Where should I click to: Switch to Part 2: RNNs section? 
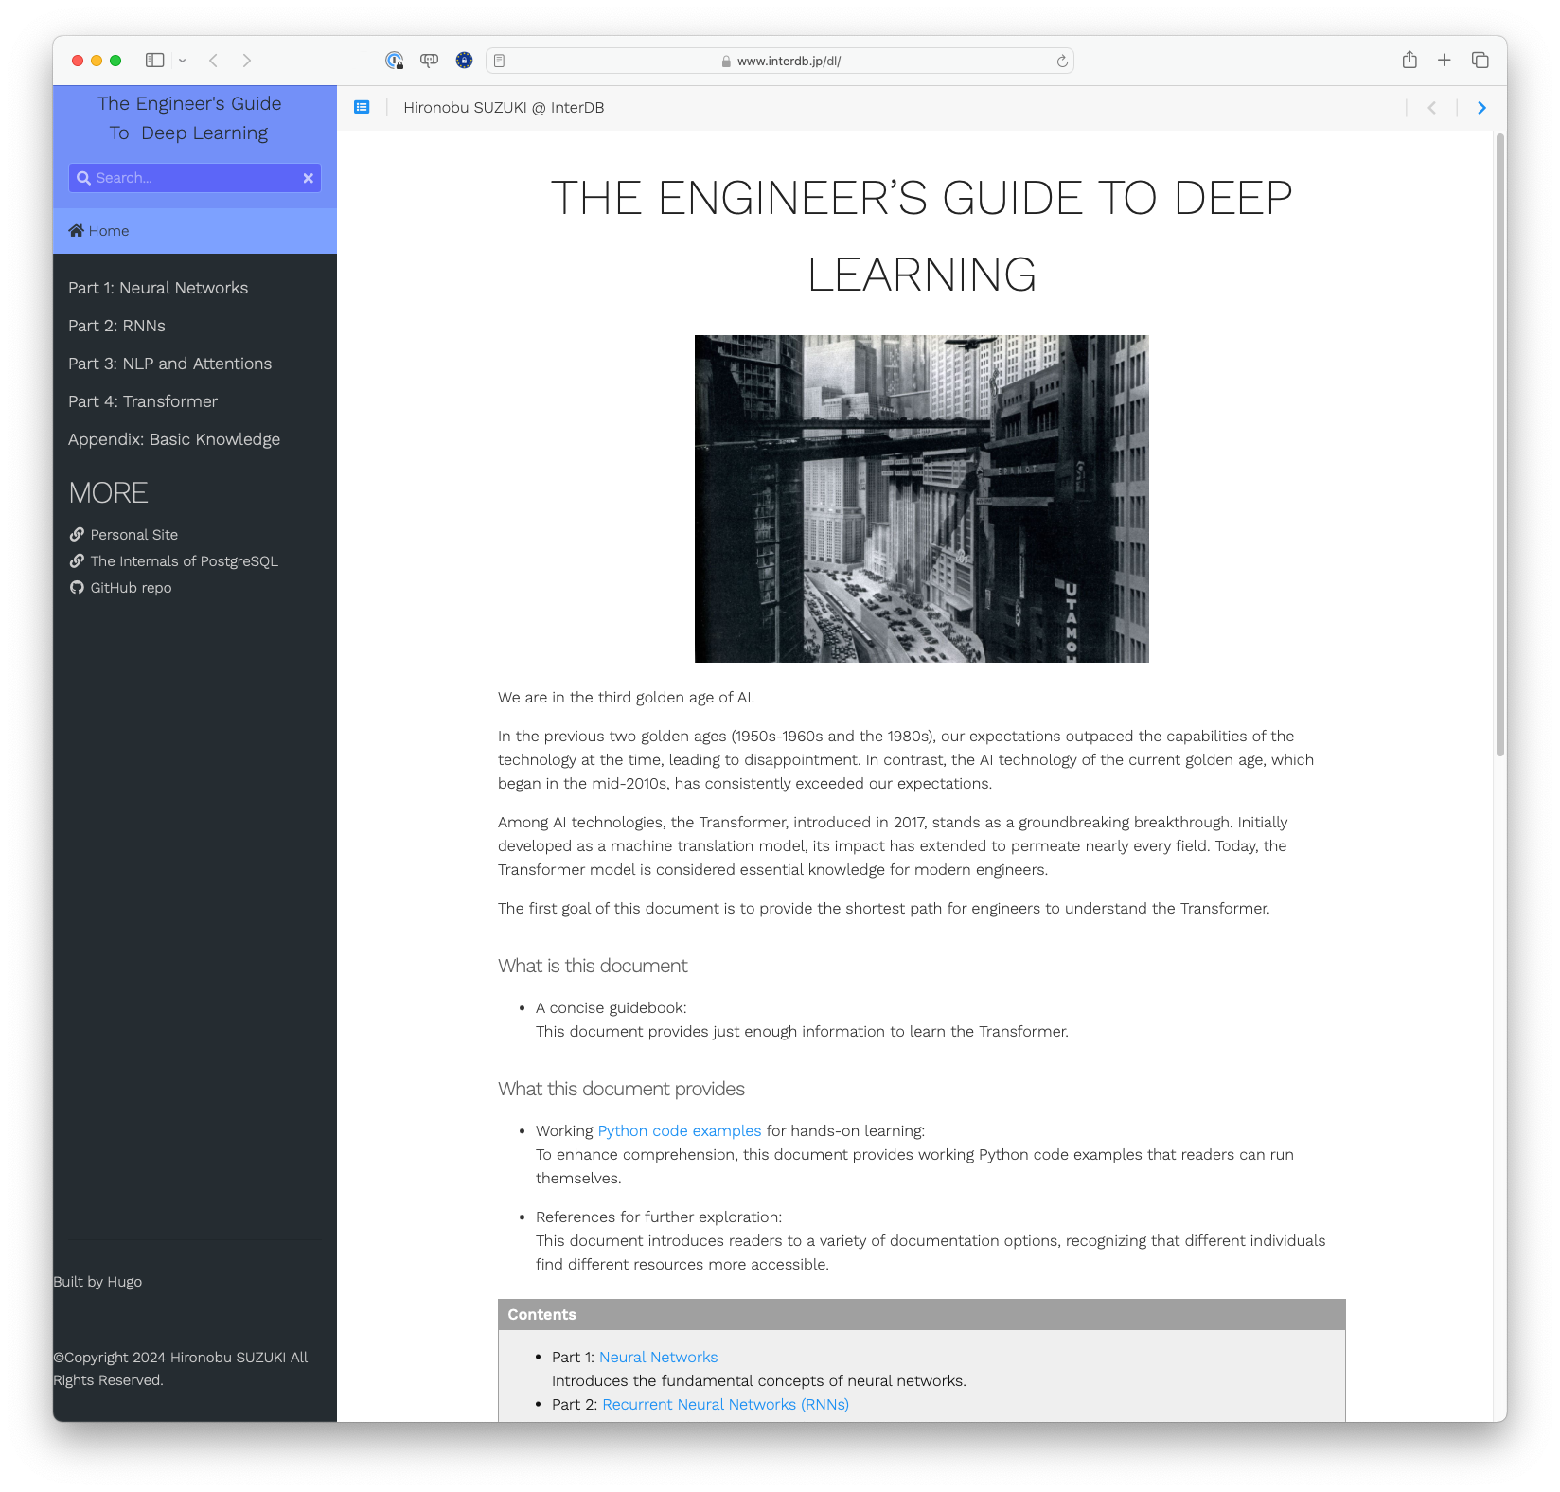coord(116,325)
